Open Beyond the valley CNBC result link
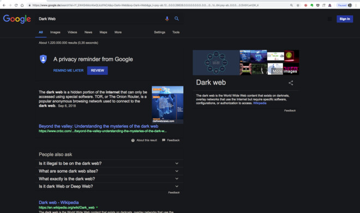This screenshot has width=360, height=213. pos(99,126)
